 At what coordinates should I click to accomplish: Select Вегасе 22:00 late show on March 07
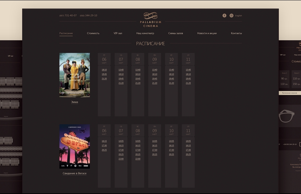coord(121,159)
